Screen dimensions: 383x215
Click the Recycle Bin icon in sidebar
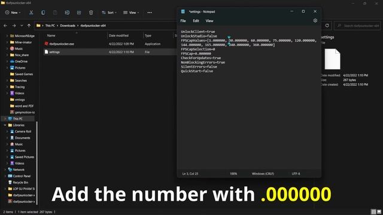10,182
